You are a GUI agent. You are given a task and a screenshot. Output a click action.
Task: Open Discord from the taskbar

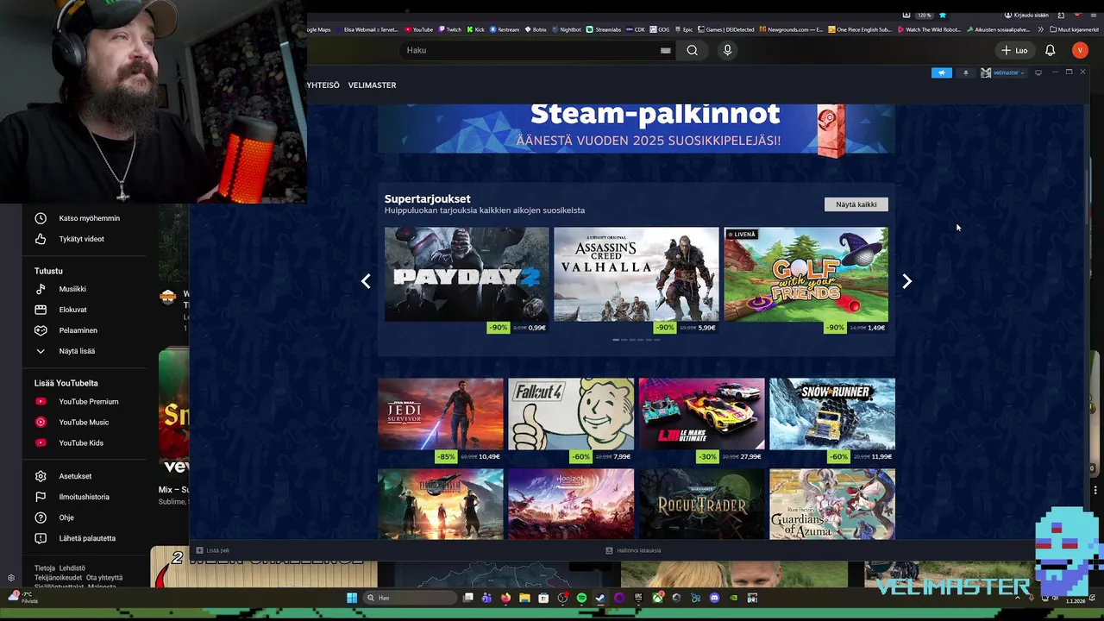coord(714,598)
